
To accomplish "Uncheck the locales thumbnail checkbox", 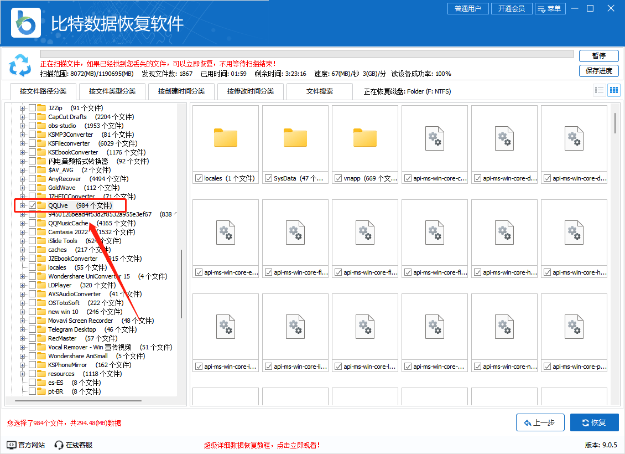I will (199, 178).
